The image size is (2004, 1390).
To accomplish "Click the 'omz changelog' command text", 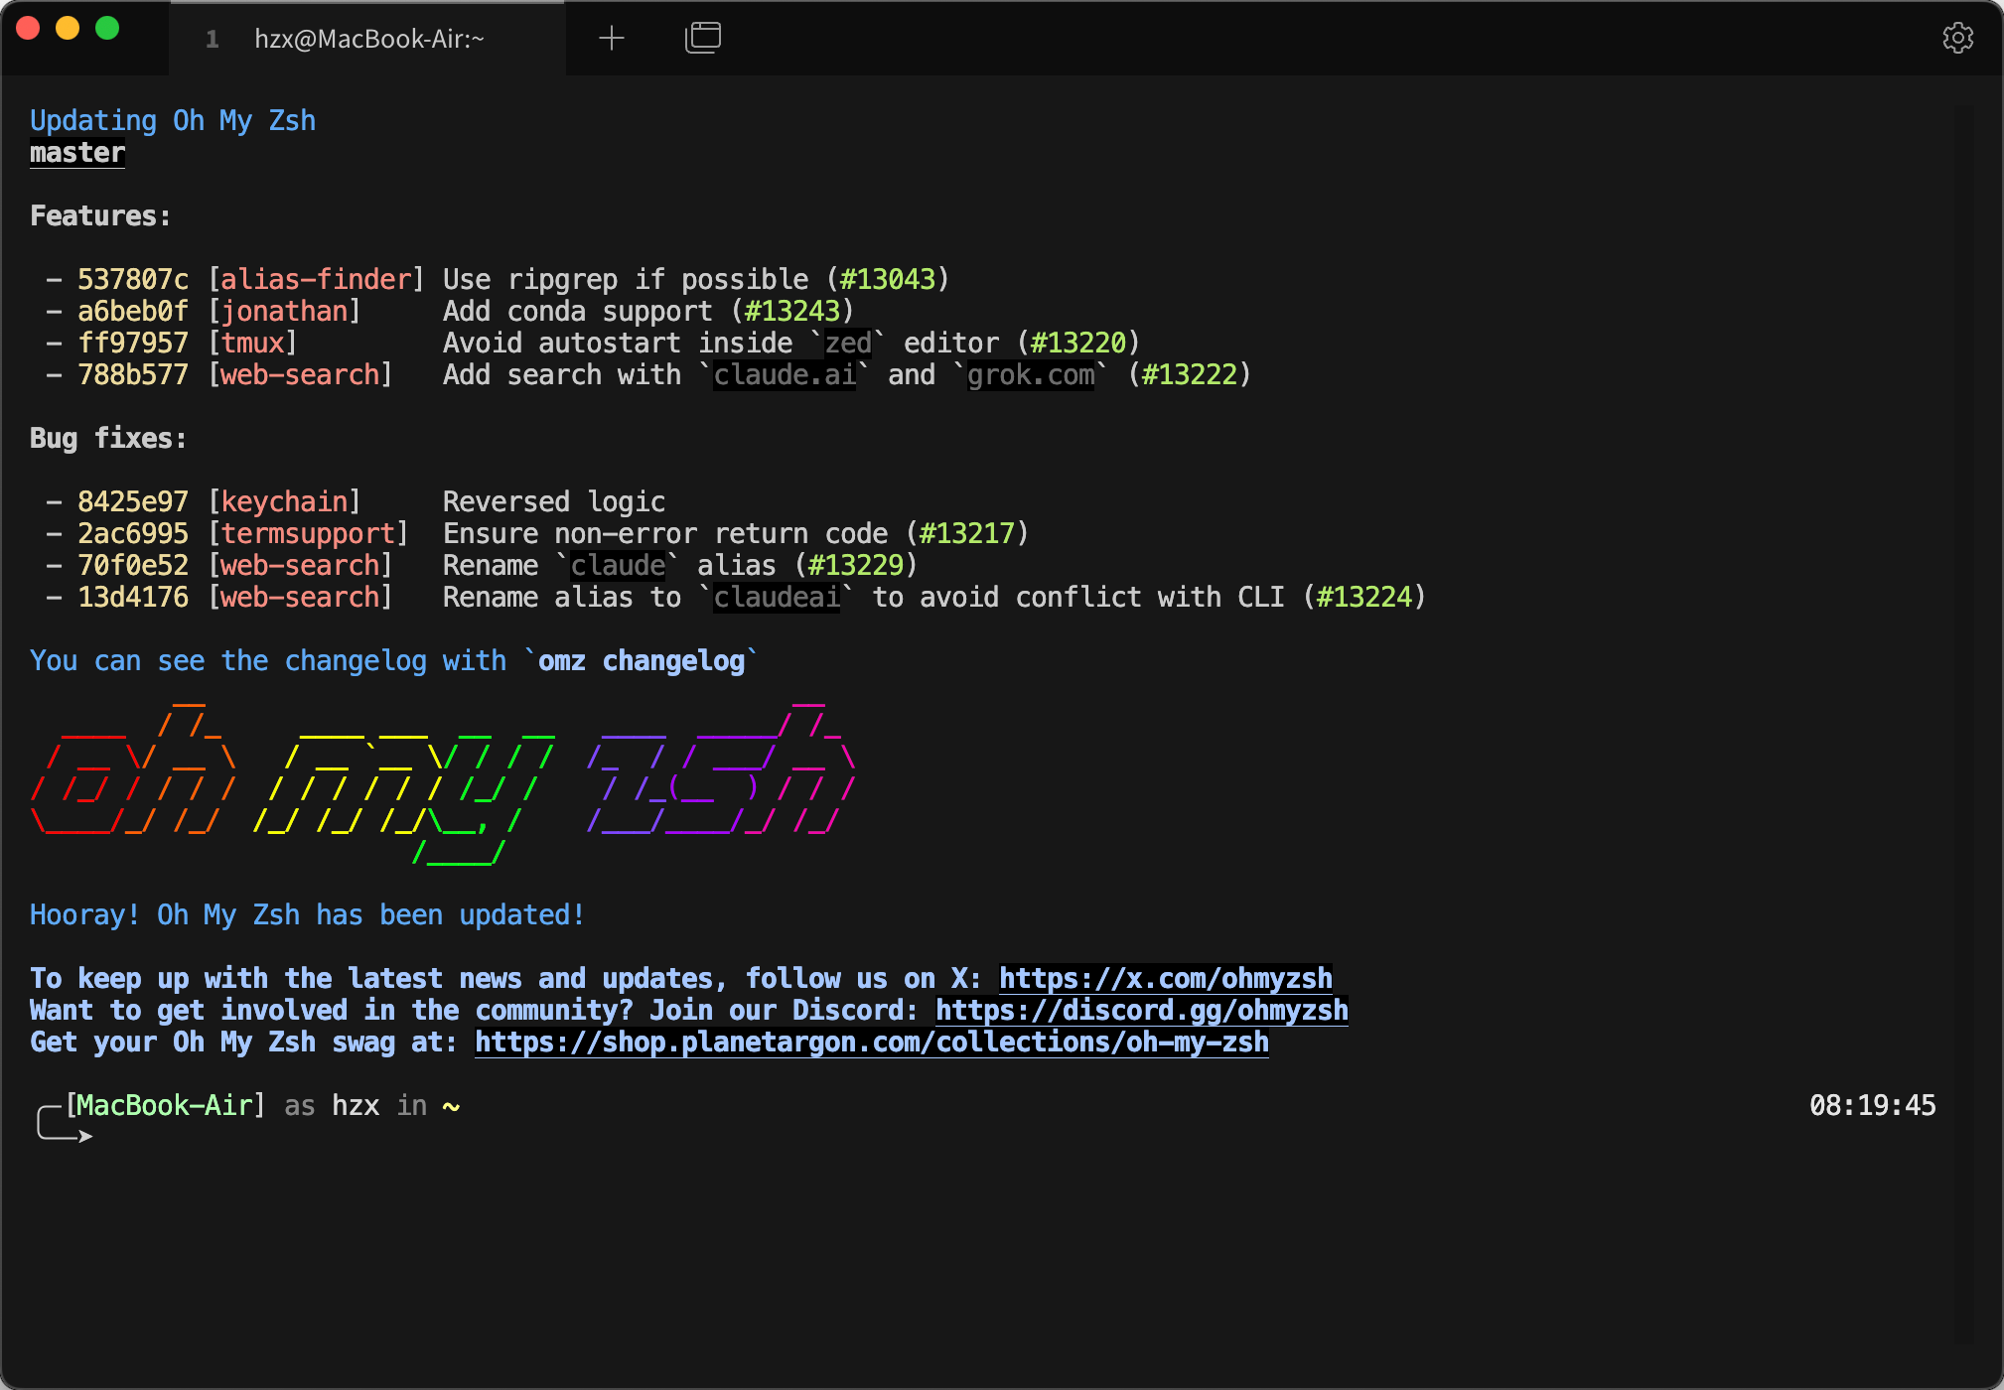I will click(x=642, y=661).
